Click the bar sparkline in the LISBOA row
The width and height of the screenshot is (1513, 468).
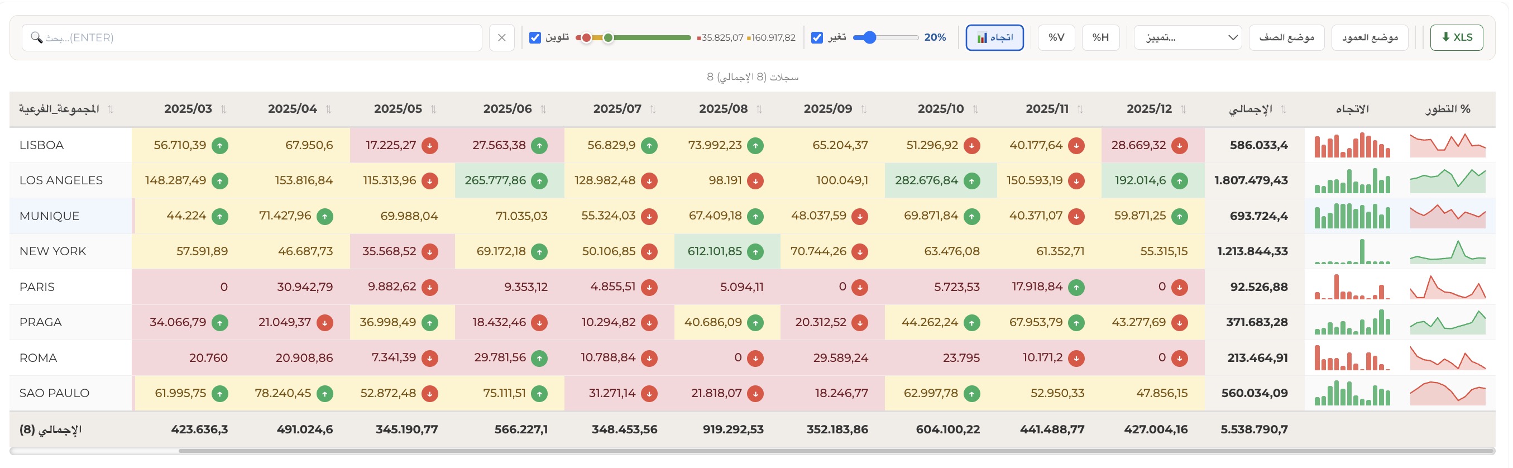point(1352,146)
